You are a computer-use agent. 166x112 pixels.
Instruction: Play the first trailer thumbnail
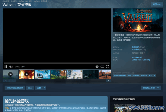(11, 74)
